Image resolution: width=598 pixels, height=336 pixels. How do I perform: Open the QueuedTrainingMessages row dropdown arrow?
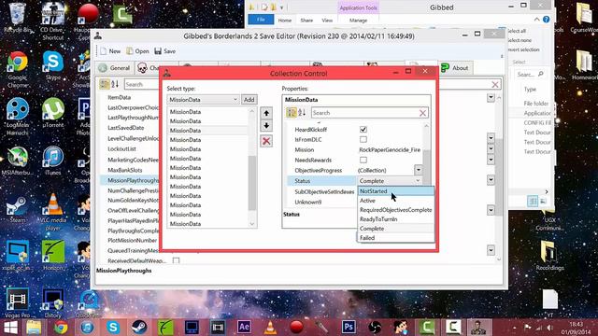tap(491, 250)
